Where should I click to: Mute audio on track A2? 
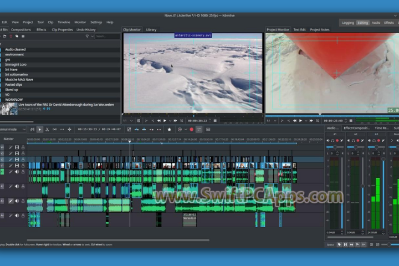(17, 186)
